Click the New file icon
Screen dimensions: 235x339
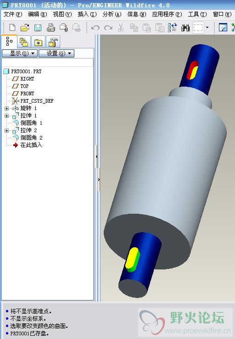pos(12,28)
